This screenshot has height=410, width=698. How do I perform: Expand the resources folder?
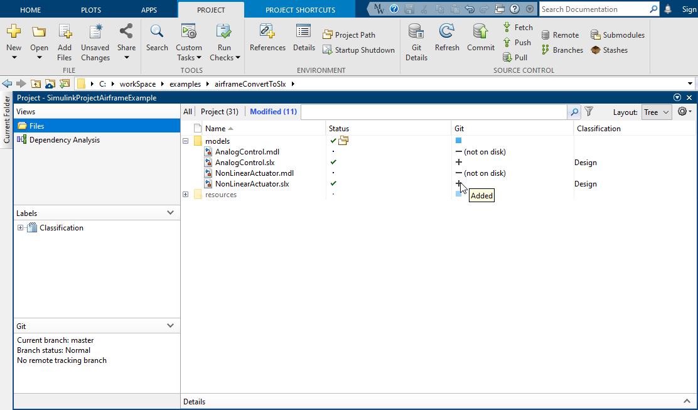(186, 195)
